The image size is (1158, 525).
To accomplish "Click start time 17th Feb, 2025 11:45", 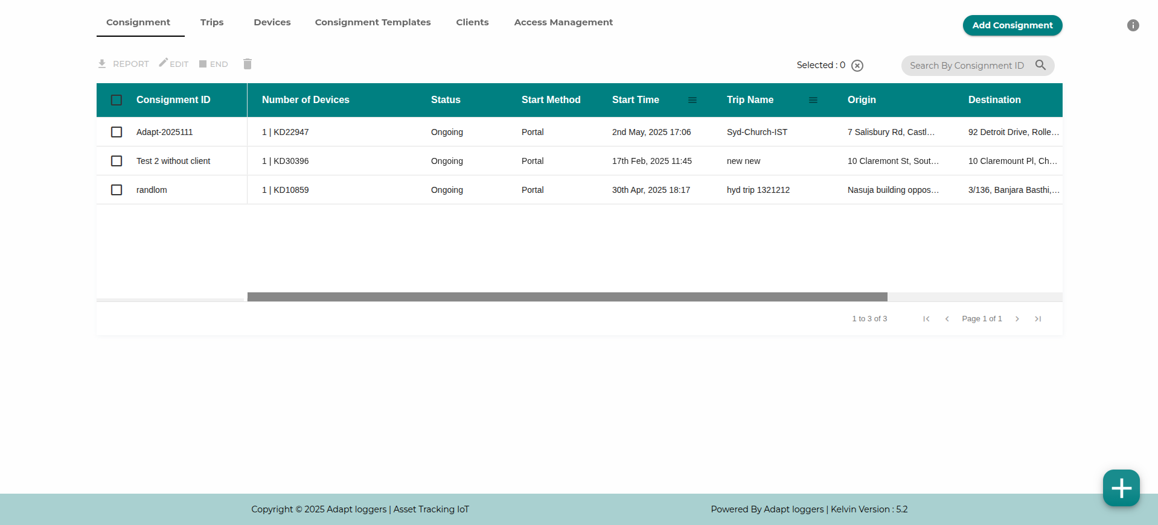I will (652, 161).
